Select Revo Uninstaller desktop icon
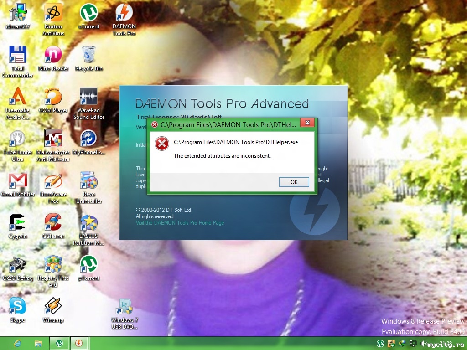Image resolution: width=467 pixels, height=350 pixels. (x=89, y=188)
